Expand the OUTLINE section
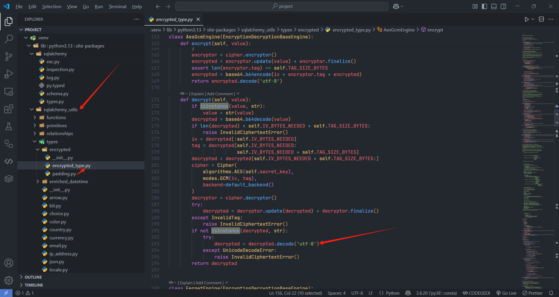Image resolution: width=559 pixels, height=297 pixels. tap(33, 277)
